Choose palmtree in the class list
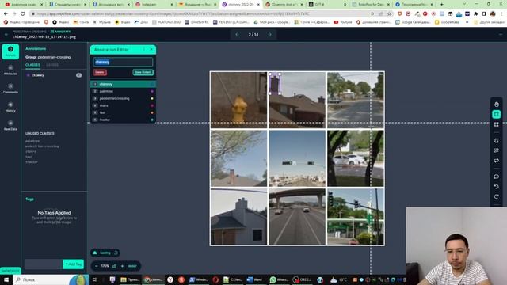The width and height of the screenshot is (507, 285). [123, 92]
